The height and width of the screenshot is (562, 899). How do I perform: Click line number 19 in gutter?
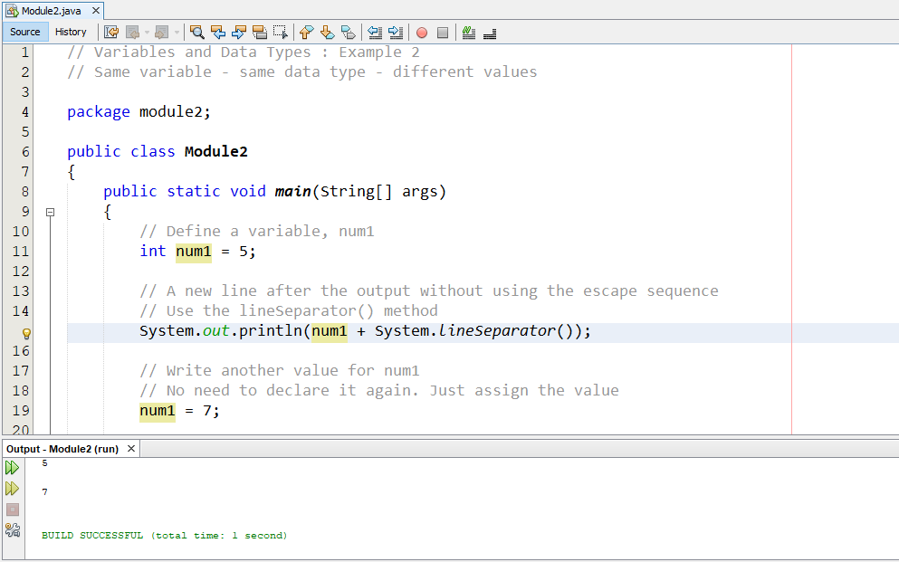tap(21, 411)
